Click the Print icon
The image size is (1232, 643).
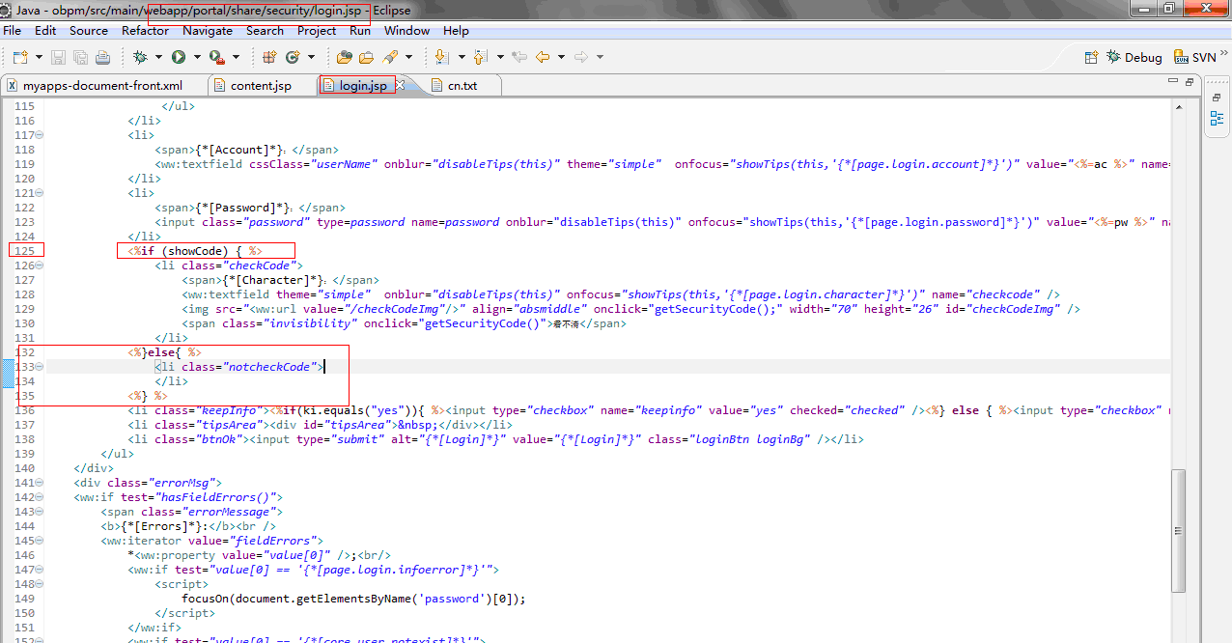click(102, 57)
